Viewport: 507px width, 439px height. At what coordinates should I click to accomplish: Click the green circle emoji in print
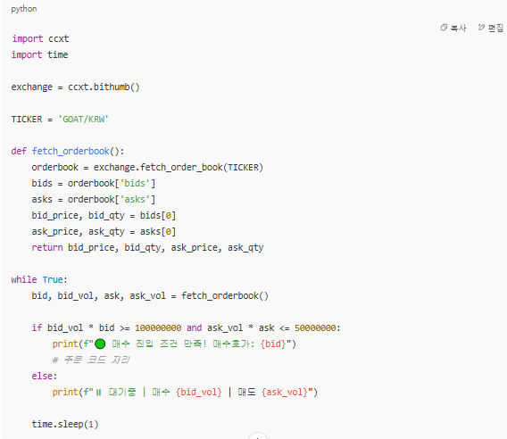100,344
